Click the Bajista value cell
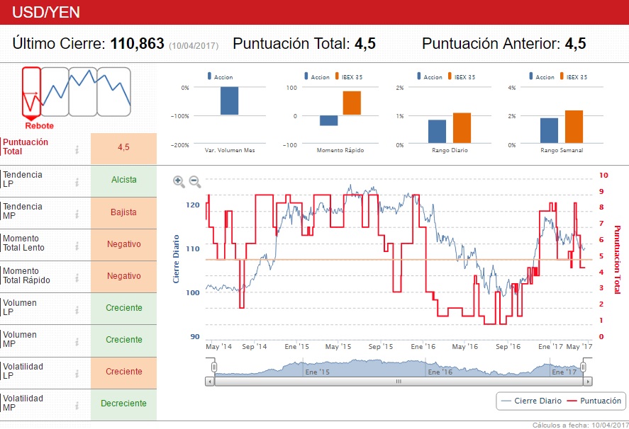The width and height of the screenshot is (629, 429). click(123, 213)
